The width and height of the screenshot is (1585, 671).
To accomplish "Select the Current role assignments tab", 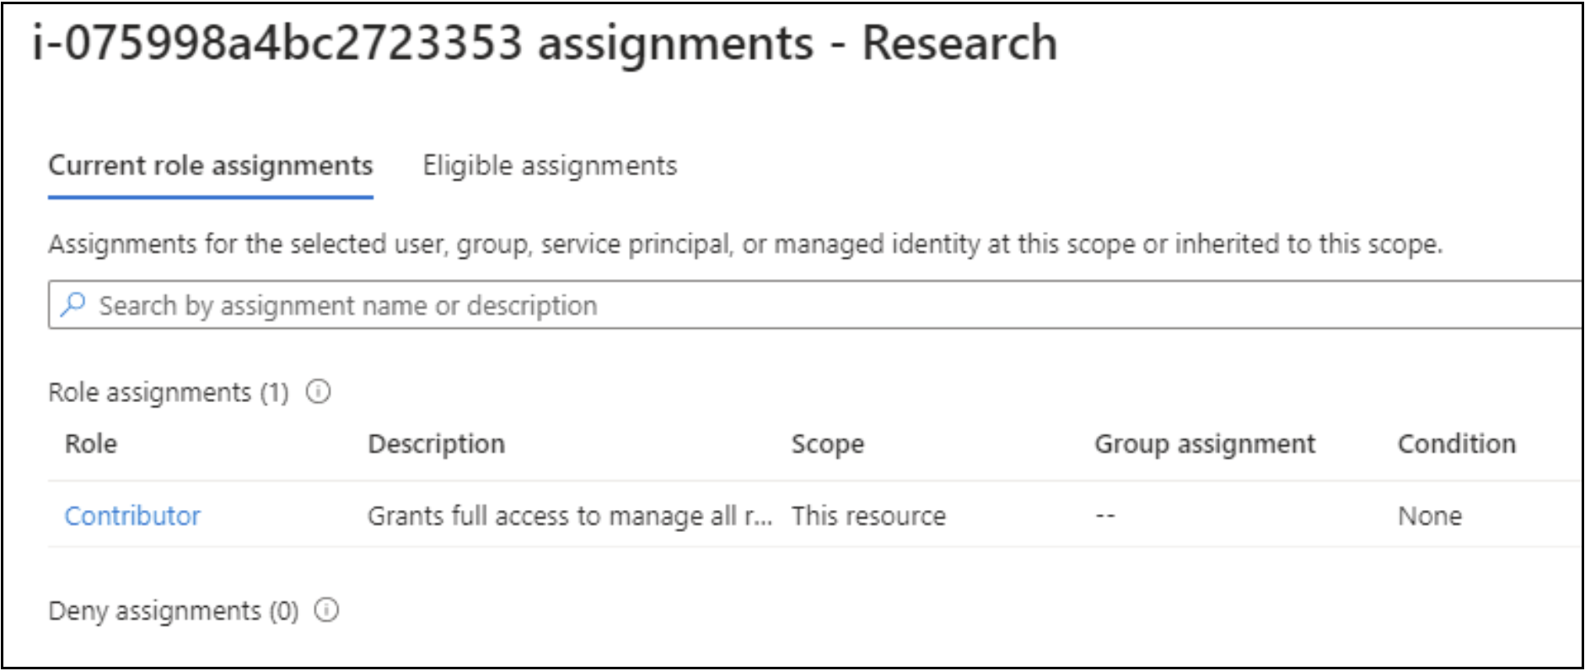I will pos(212,165).
